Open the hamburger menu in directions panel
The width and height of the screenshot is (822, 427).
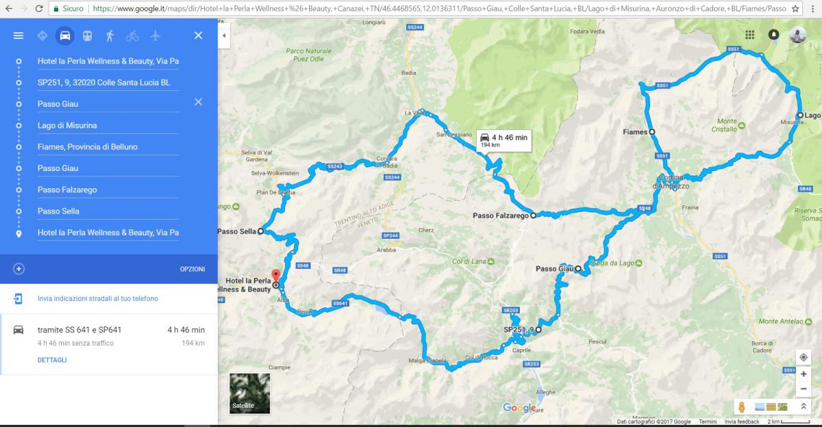(18, 36)
